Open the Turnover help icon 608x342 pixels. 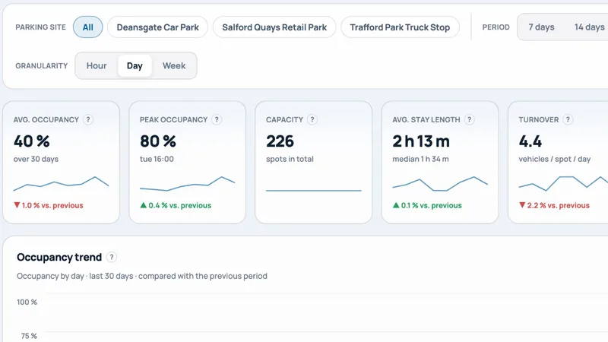pos(568,120)
